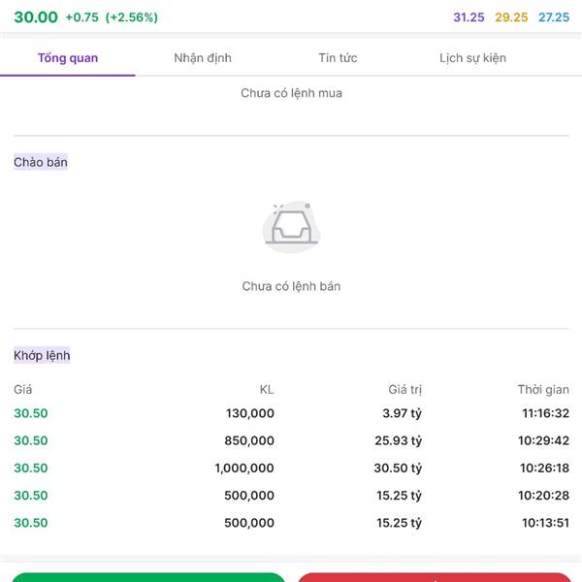Click the red sell button at bottom

coord(434,577)
